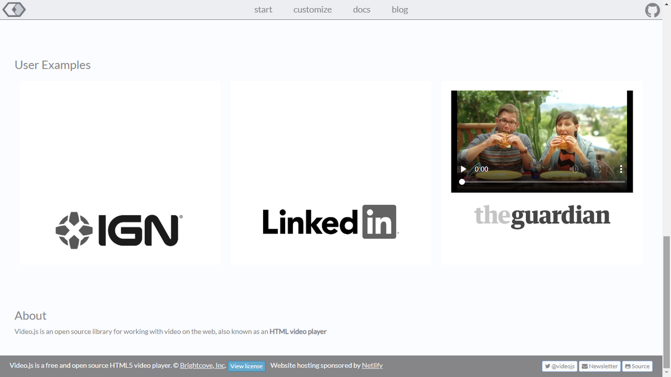Image resolution: width=671 pixels, height=377 pixels.
Task: Open the Source button in footer
Action: click(x=637, y=366)
